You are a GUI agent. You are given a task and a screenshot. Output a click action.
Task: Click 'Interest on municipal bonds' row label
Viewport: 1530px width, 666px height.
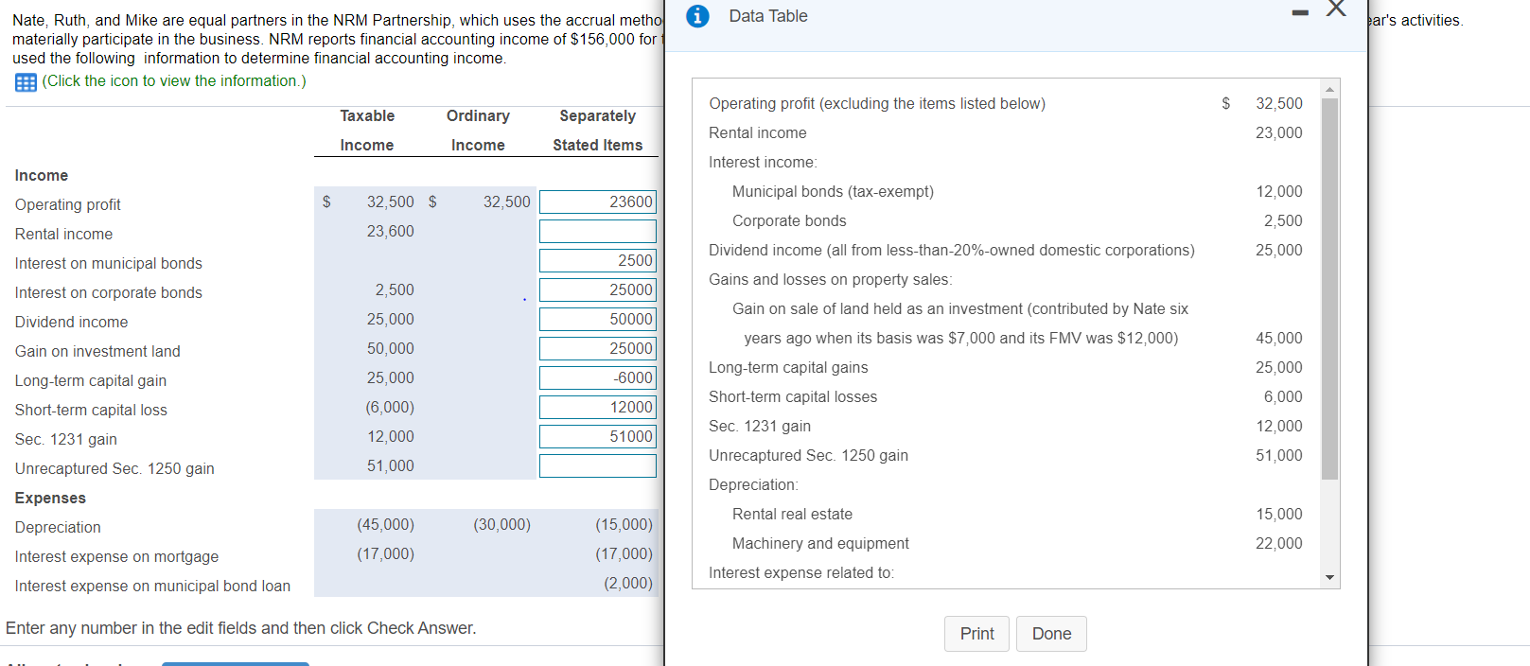[x=109, y=263]
